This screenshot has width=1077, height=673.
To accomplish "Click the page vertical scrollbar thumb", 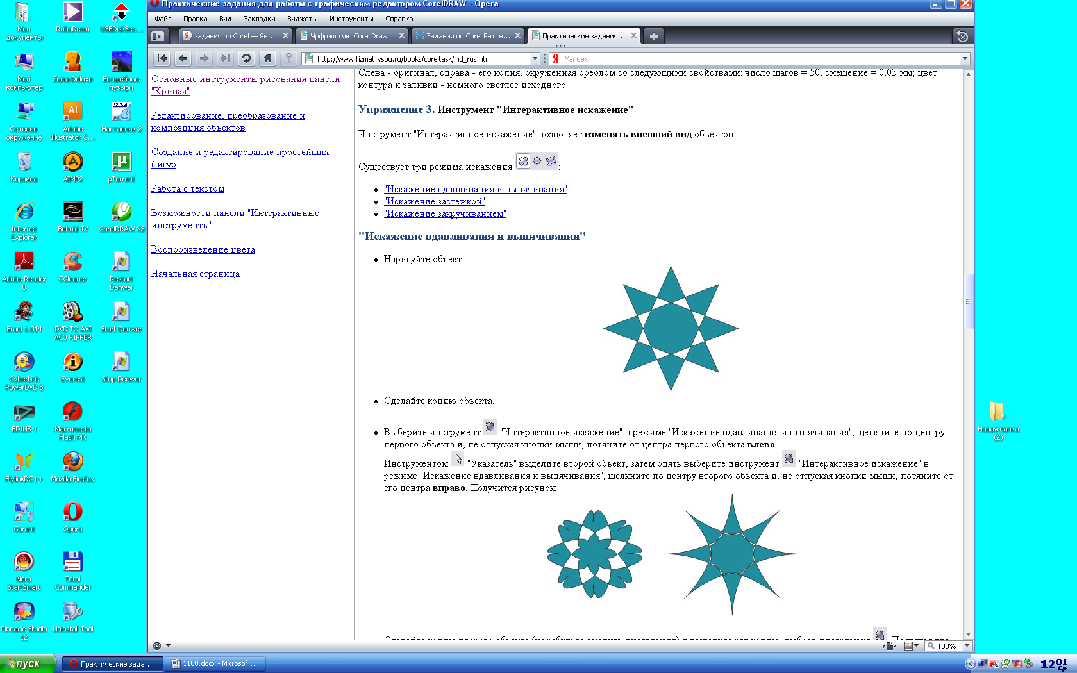I will coord(968,301).
